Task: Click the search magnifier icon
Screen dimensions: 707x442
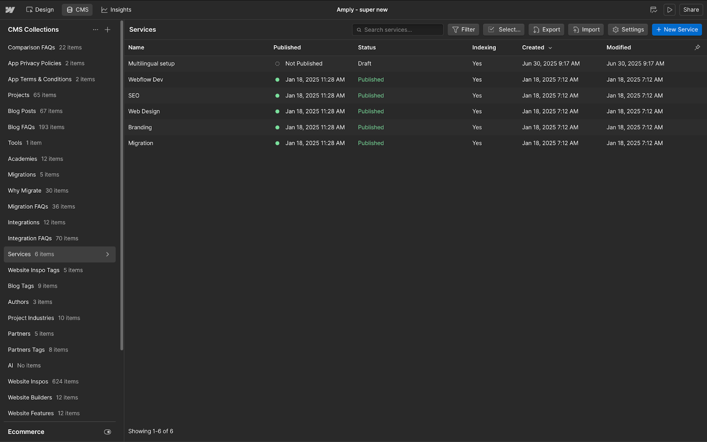Action: 359,30
